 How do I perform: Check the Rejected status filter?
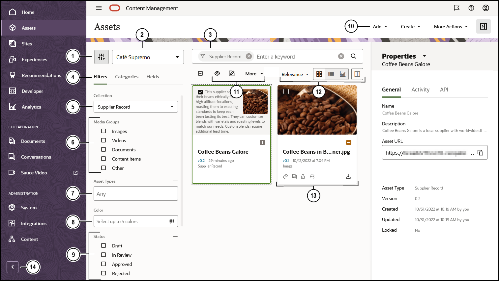[x=103, y=273]
